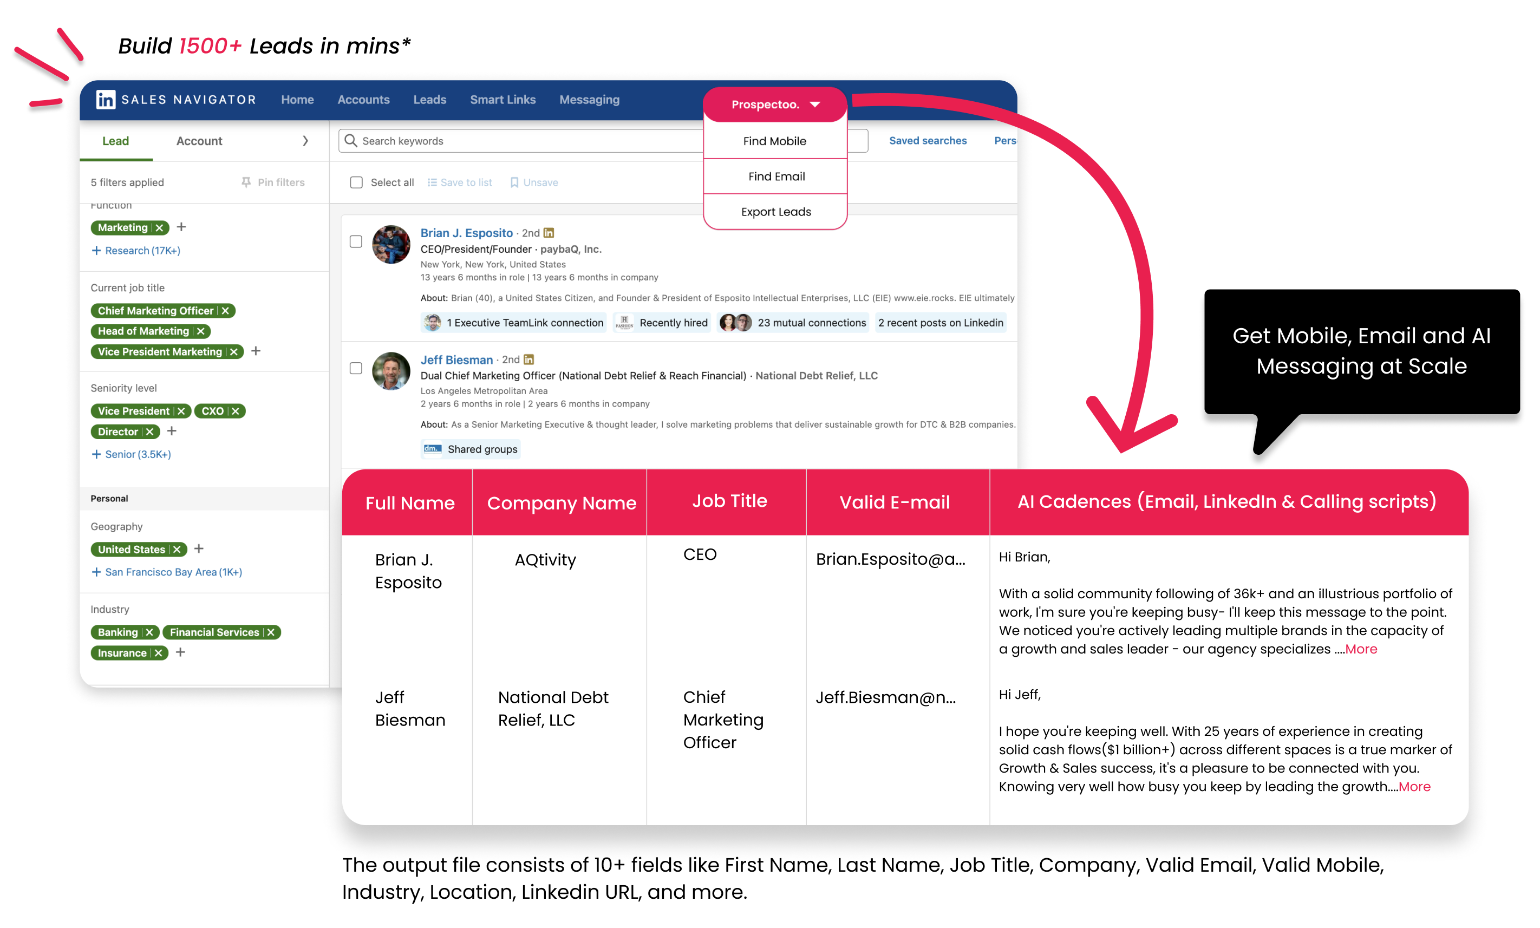
Task: Click the pin icon beside Pin filters
Action: [246, 182]
